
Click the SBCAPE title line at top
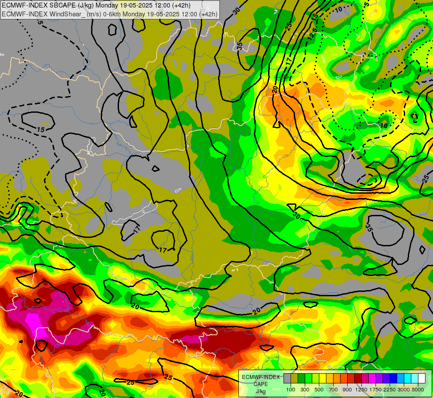96,5
